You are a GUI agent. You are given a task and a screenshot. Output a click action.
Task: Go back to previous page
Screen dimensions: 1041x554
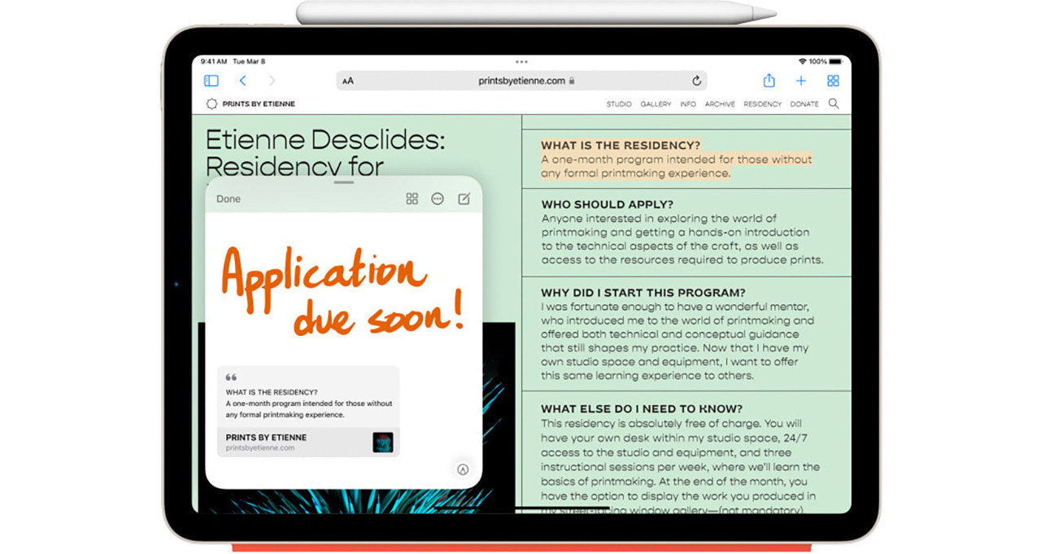coord(242,81)
